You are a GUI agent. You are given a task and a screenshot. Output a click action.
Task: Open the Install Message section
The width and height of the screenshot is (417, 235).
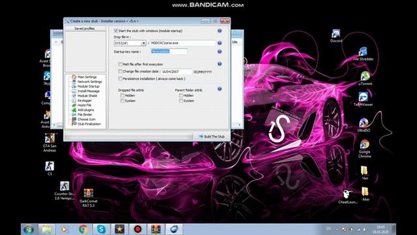[x=89, y=91]
